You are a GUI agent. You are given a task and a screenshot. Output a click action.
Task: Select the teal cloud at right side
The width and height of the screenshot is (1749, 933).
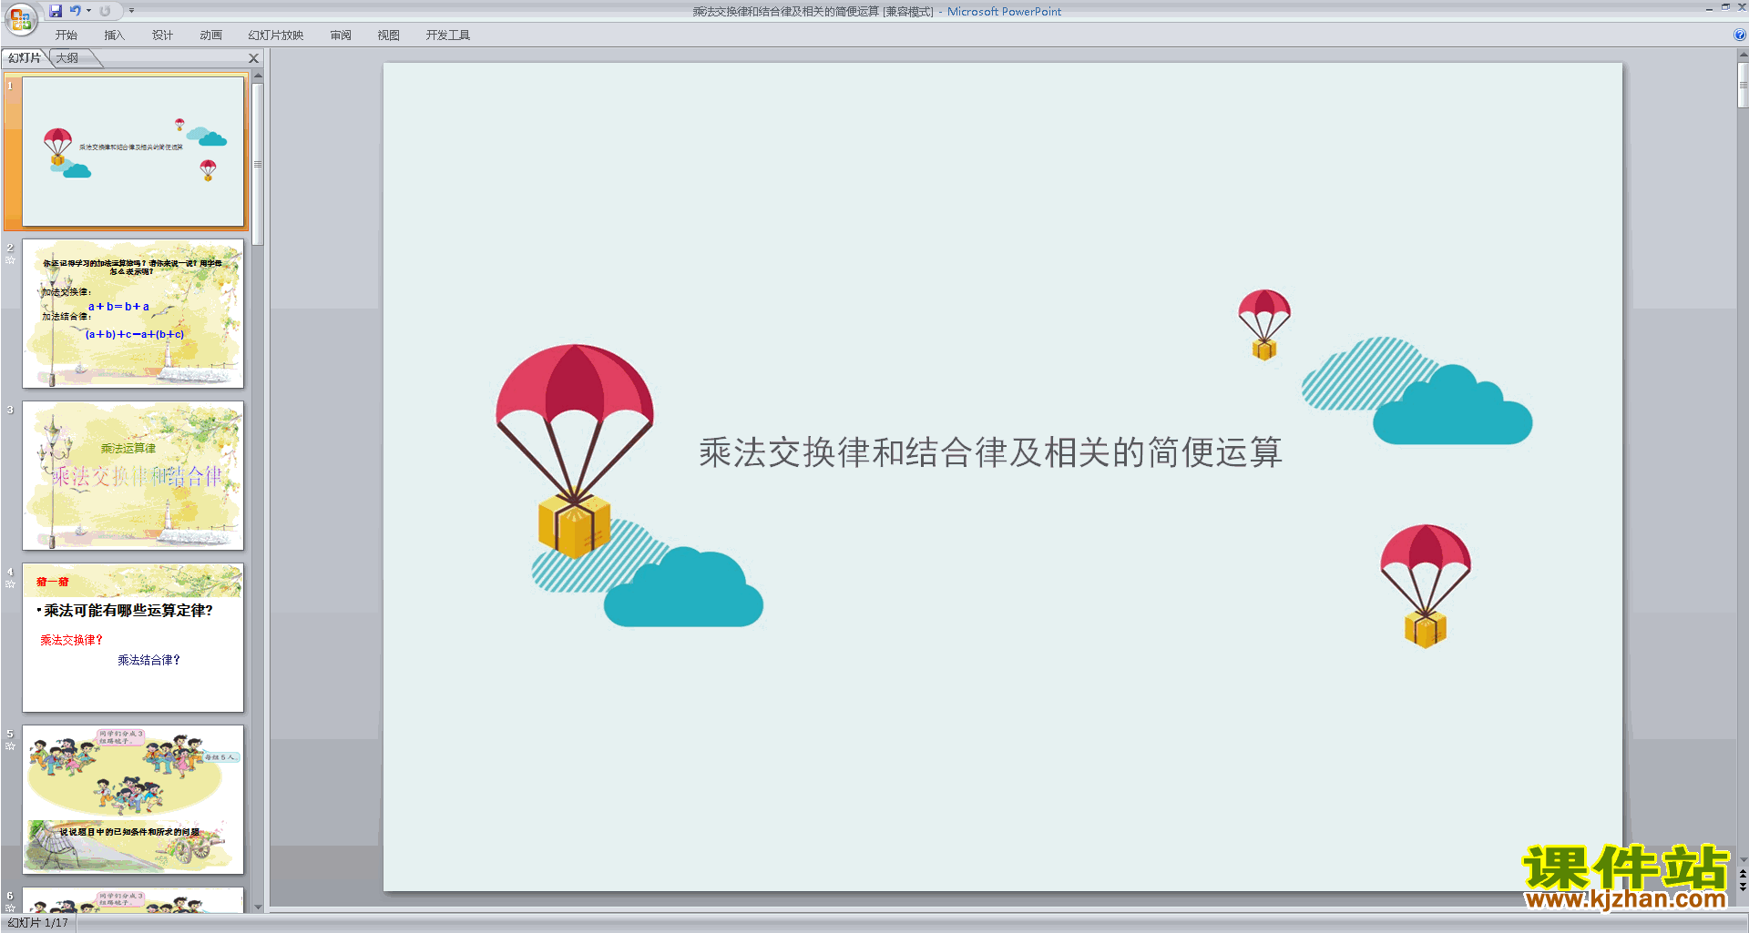(1452, 405)
